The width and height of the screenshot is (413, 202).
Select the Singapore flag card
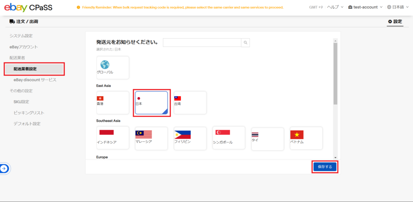pos(229,138)
